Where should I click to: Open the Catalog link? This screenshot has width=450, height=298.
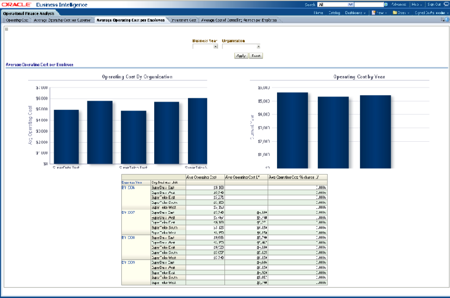coord(334,13)
